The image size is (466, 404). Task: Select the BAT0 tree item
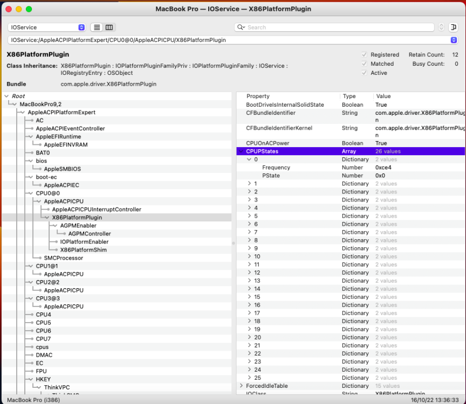[x=43, y=153]
